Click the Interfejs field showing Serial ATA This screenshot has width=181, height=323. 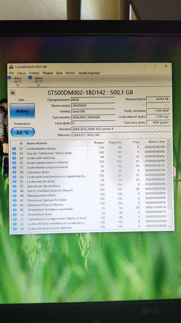93,111
